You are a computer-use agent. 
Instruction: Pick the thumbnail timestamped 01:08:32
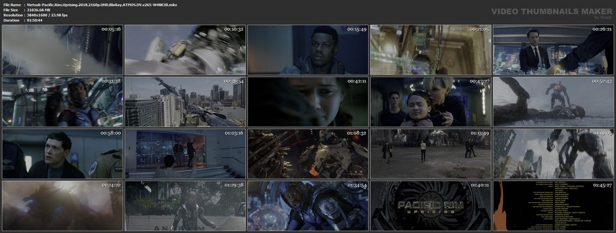point(308,154)
